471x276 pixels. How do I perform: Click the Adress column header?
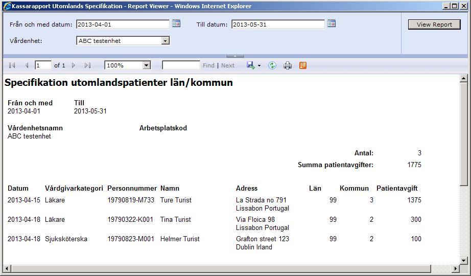247,188
